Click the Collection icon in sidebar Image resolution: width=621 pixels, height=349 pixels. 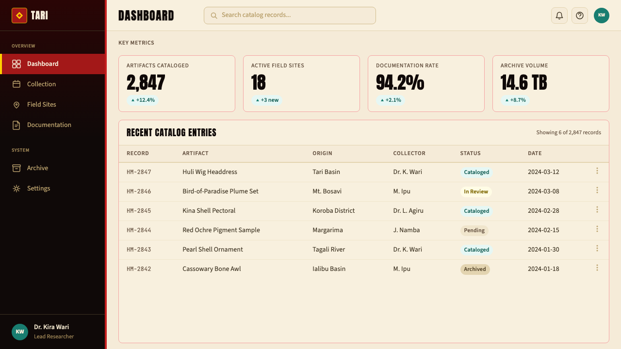[16, 84]
